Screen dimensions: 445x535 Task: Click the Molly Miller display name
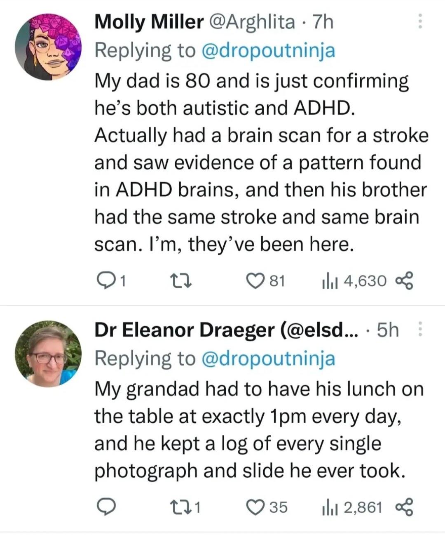pyautogui.click(x=149, y=22)
